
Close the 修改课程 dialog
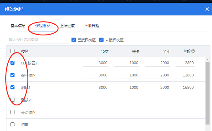coord(207,9)
